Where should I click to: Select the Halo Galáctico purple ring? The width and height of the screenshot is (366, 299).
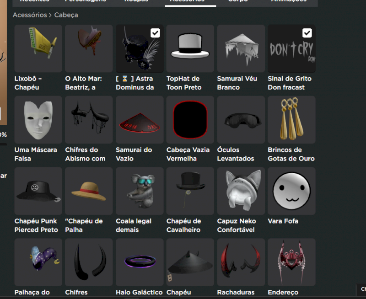pyautogui.click(x=140, y=262)
